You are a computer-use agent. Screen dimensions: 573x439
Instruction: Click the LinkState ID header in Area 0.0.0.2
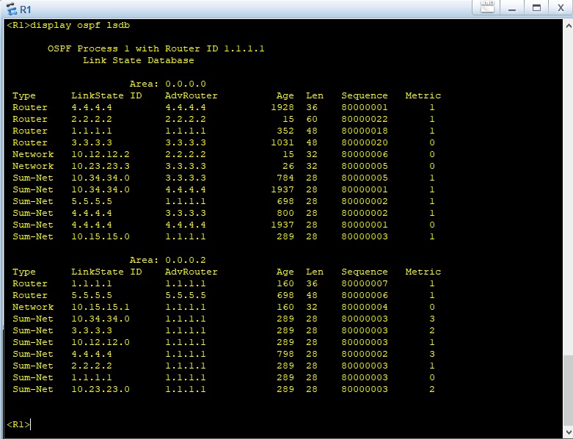pyautogui.click(x=106, y=272)
